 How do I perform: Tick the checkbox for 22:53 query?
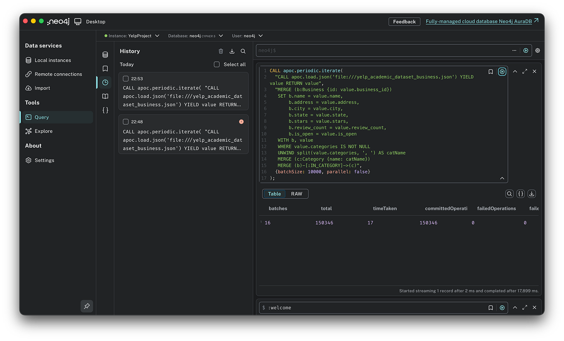tap(126, 79)
